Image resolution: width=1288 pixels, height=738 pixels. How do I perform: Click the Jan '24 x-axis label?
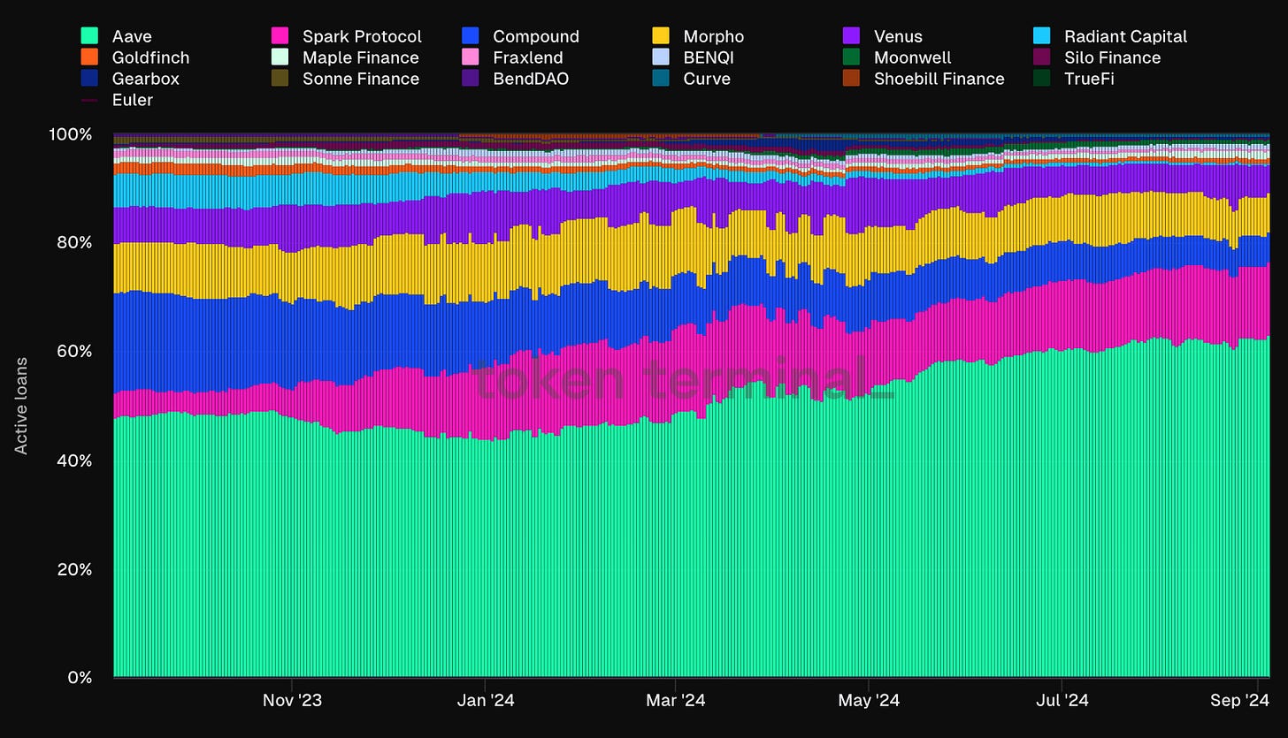coord(486,701)
